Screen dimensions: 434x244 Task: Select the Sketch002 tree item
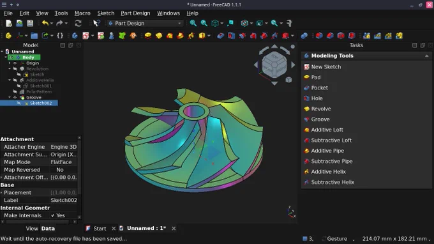41,103
